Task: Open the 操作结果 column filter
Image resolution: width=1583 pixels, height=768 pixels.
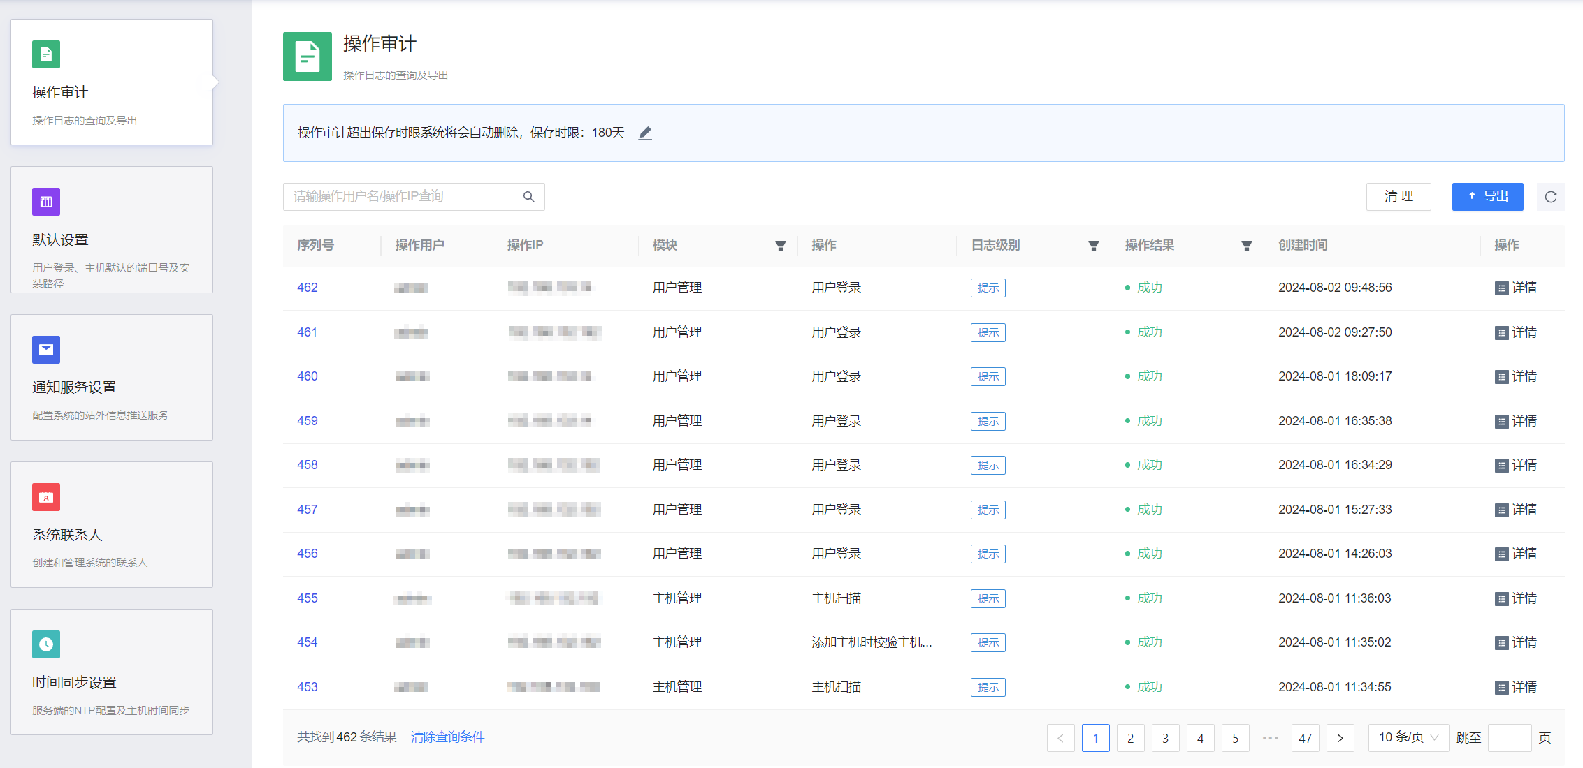Action: 1246,246
